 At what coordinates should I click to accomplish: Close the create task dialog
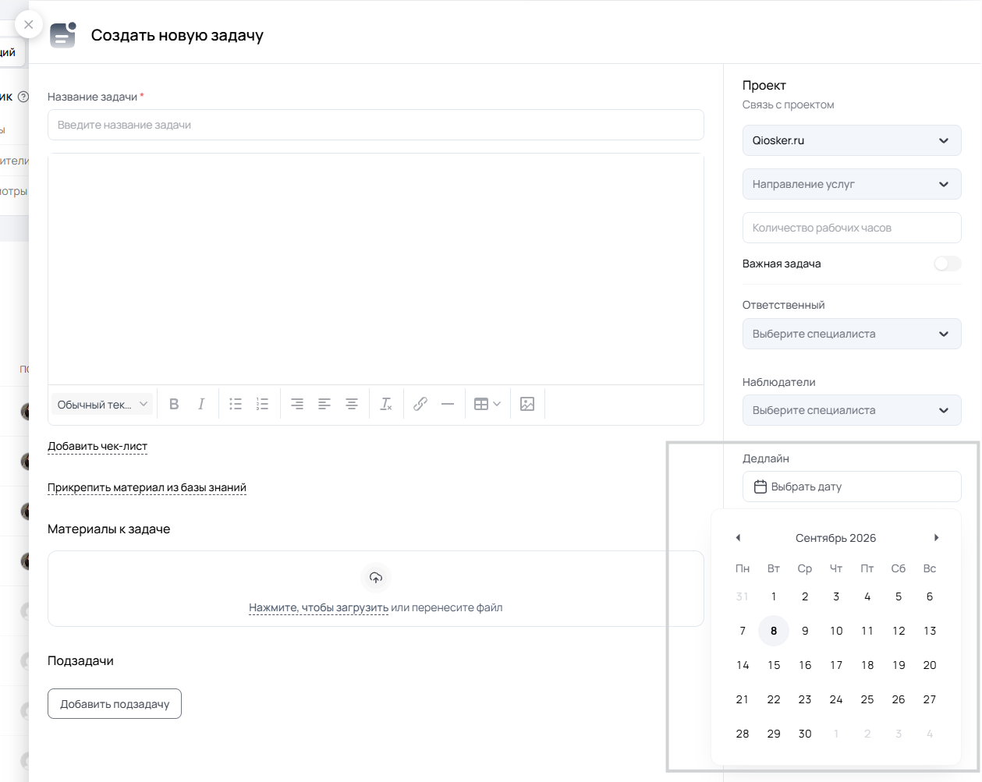pyautogui.click(x=28, y=24)
